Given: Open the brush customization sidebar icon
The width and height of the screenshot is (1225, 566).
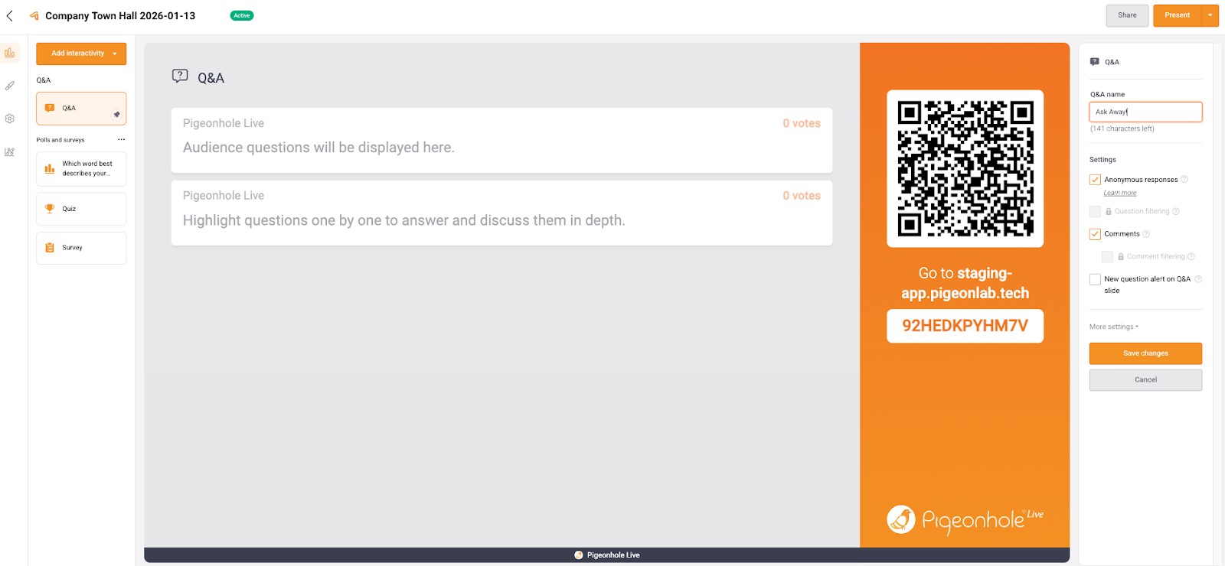Looking at the screenshot, I should [x=10, y=86].
